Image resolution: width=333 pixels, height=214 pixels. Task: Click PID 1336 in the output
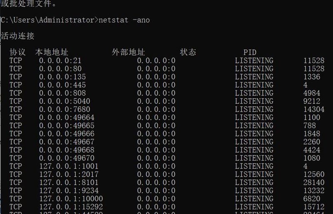[x=312, y=77]
